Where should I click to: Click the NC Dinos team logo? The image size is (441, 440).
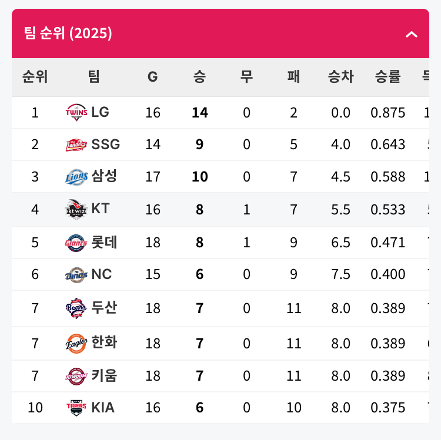(76, 274)
